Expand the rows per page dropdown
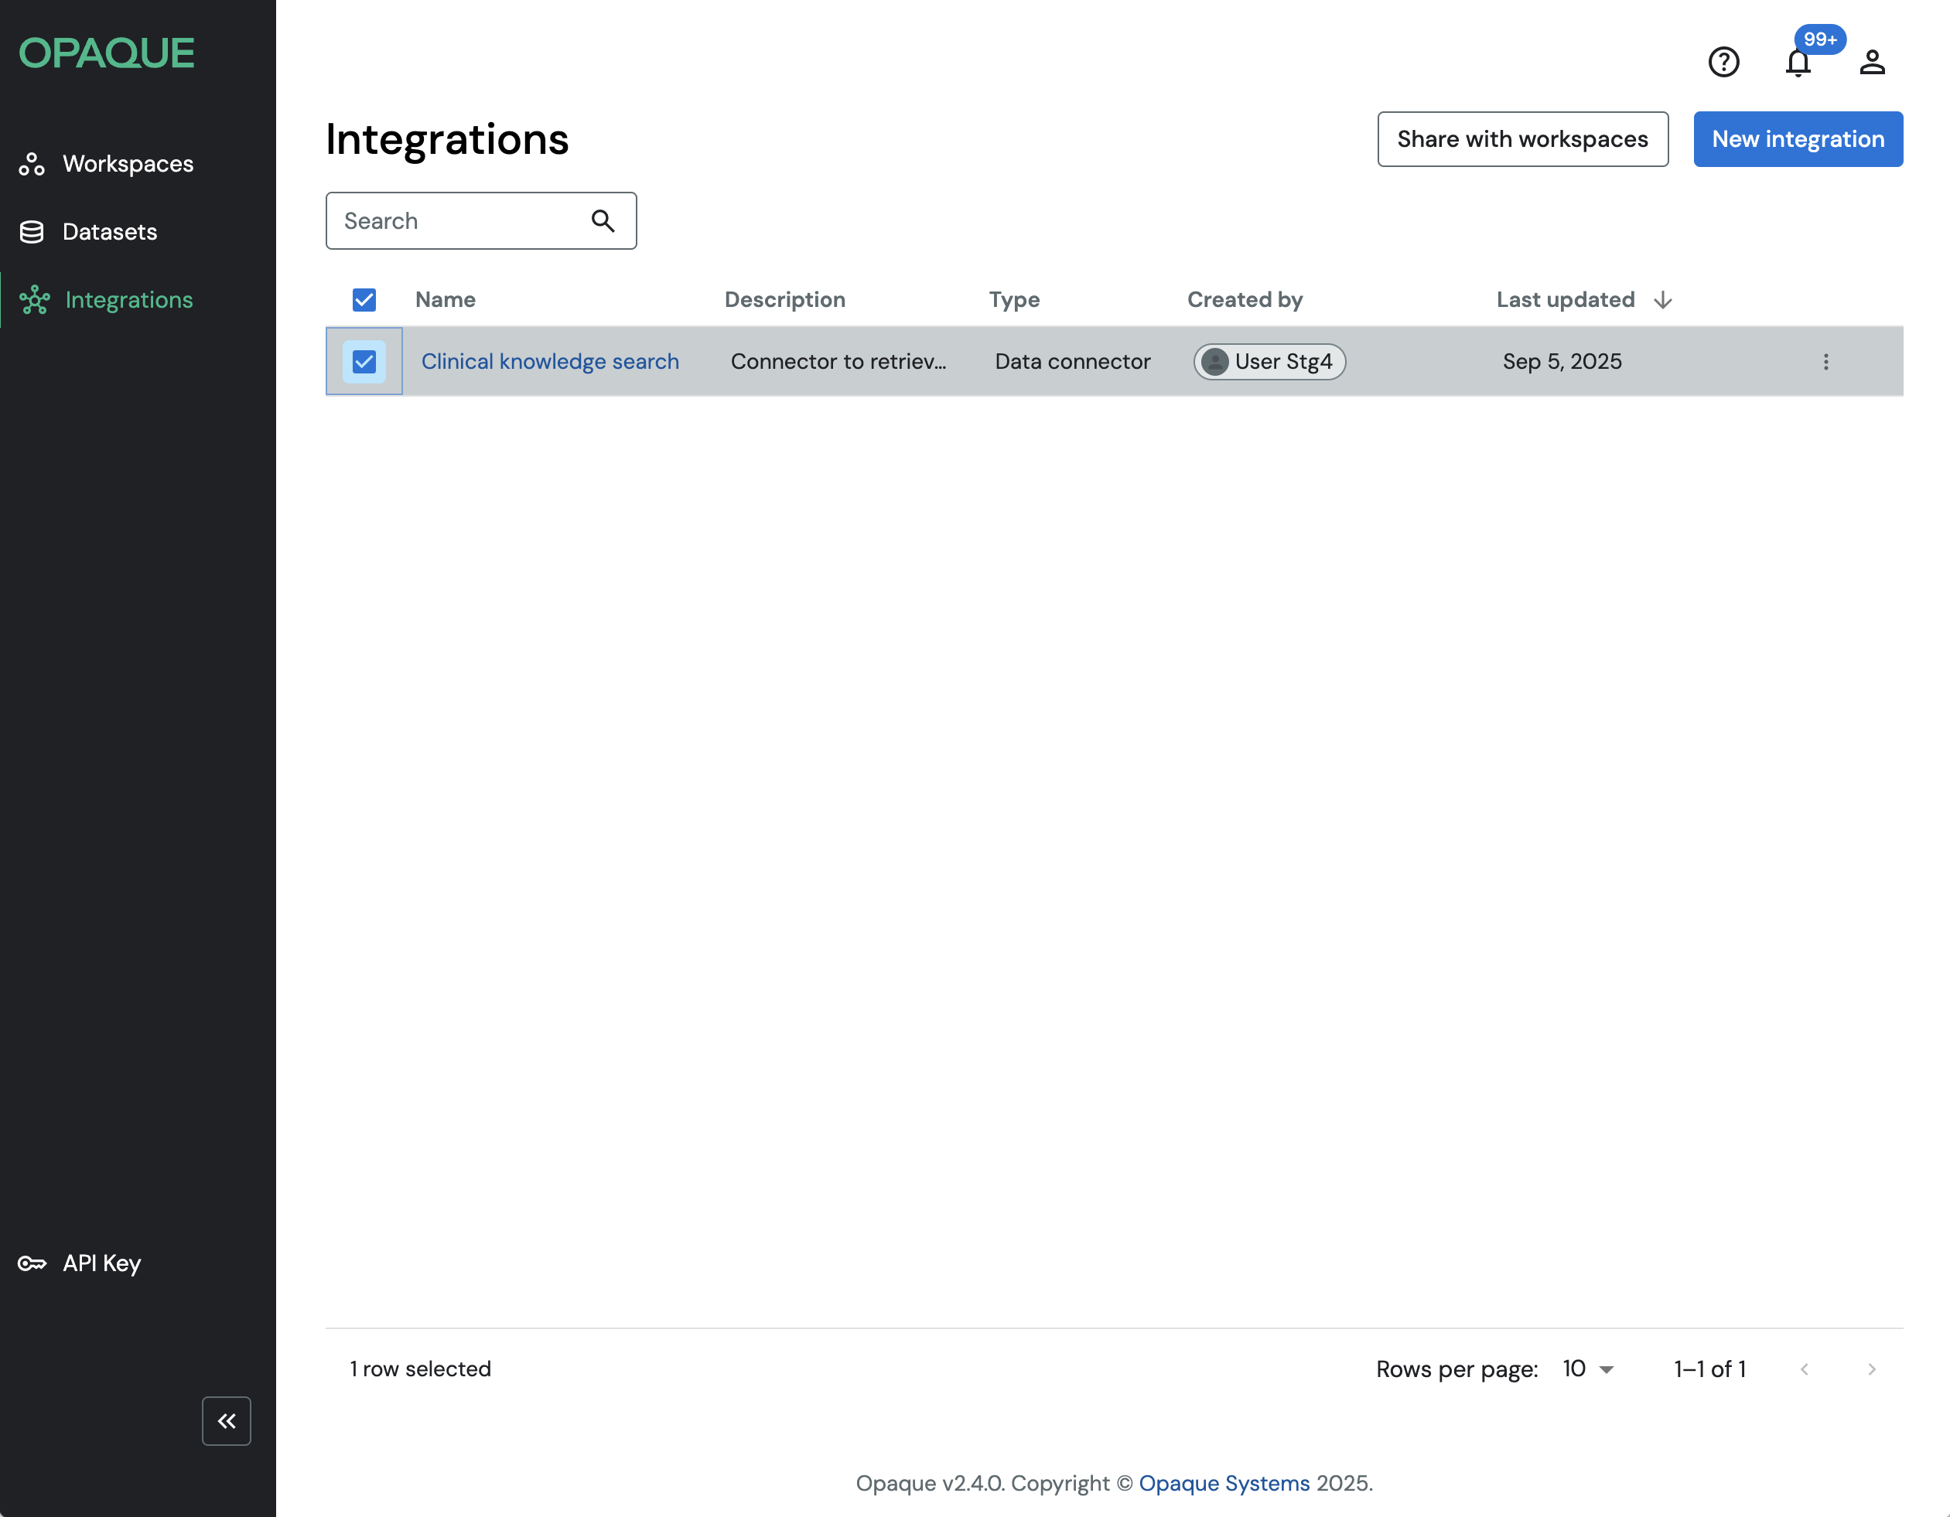 (1589, 1369)
